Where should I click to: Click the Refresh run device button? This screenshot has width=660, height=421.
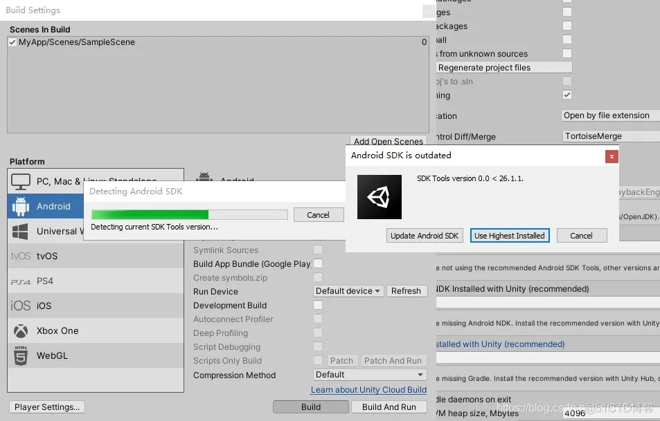pos(407,291)
